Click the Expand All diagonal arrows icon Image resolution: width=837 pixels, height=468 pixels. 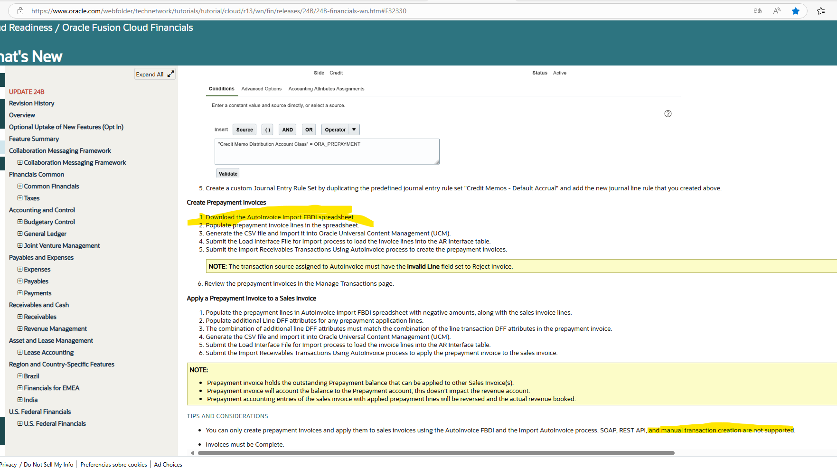(171, 74)
